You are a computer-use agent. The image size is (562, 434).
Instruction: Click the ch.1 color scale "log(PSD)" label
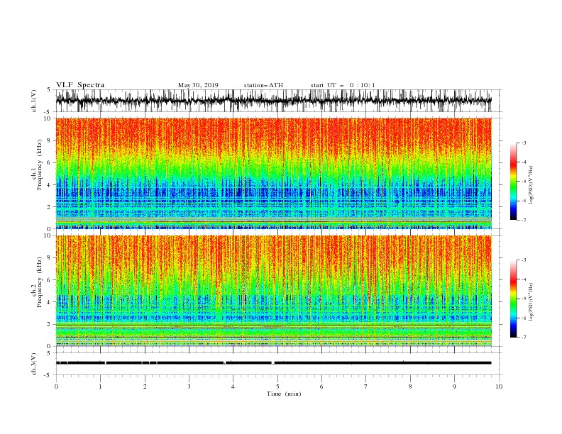coord(531,185)
